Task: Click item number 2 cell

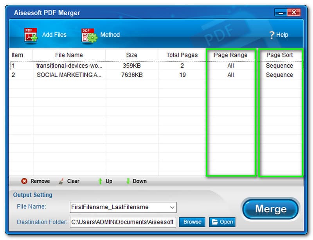Action: tap(21, 75)
